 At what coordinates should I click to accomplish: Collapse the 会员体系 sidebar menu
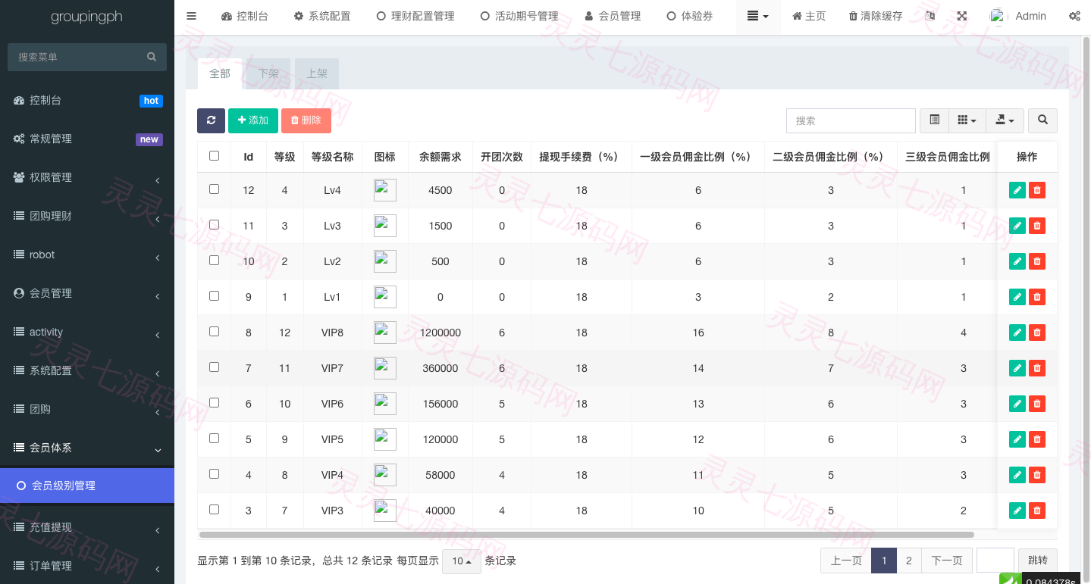pos(87,448)
